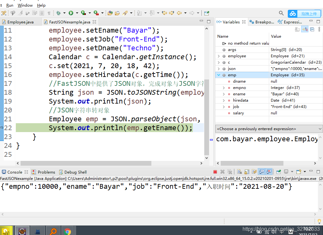Screen dimensions: 323x235
Task: Click the Skip All Breakpoints icon
Action: pyautogui.click(x=27, y=13)
